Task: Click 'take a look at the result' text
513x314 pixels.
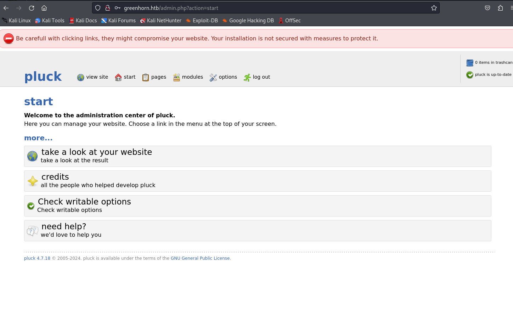Action: tap(74, 160)
